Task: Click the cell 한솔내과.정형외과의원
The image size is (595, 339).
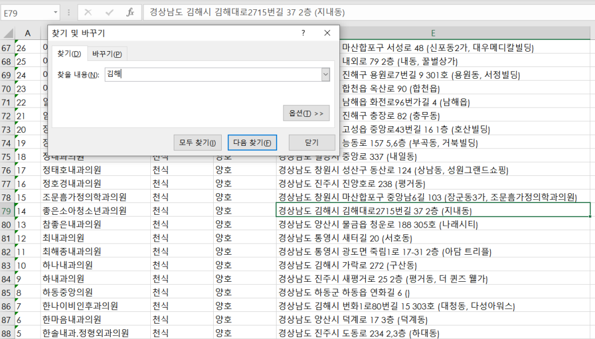Action: [95, 333]
